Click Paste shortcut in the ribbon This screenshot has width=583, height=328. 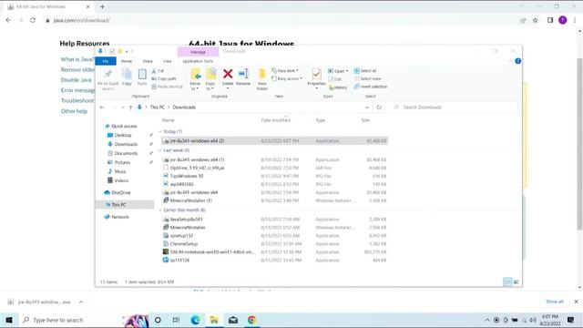pos(168,87)
